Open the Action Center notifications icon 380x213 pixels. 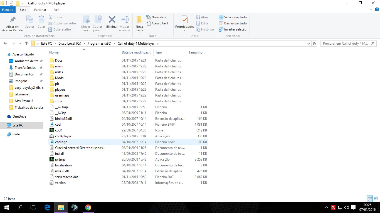353,207
